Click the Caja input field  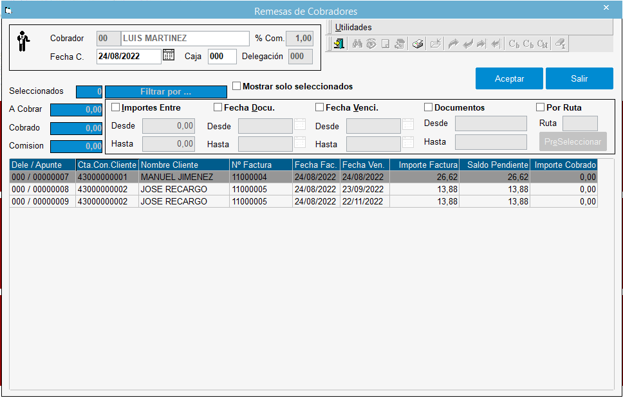click(222, 57)
